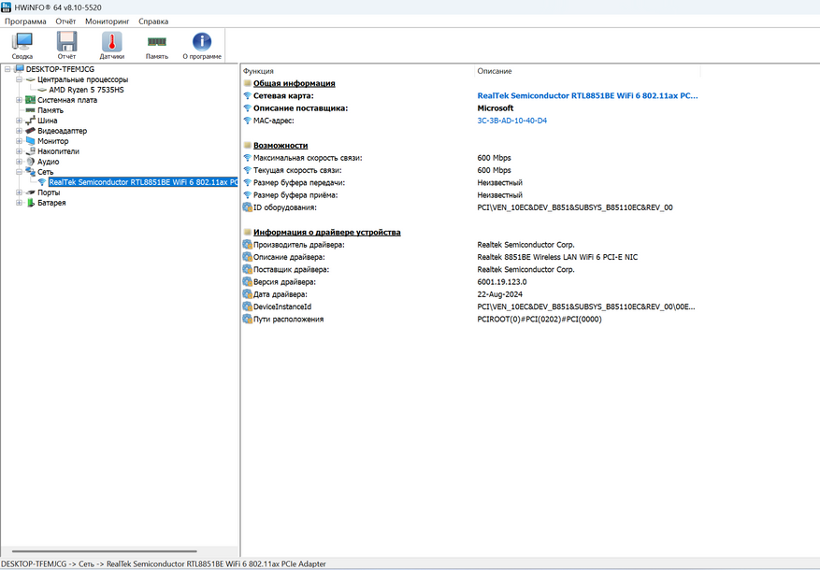Click the Максимальная скорость связи row label
This screenshot has width=820, height=570.
[308, 158]
